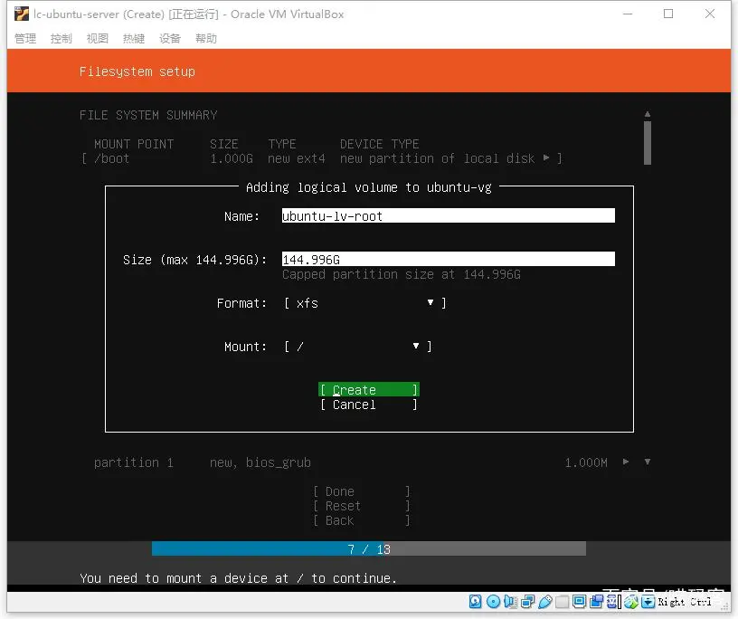Image resolution: width=738 pixels, height=619 pixels.
Task: Minimize the VirtualBox window
Action: [x=628, y=14]
